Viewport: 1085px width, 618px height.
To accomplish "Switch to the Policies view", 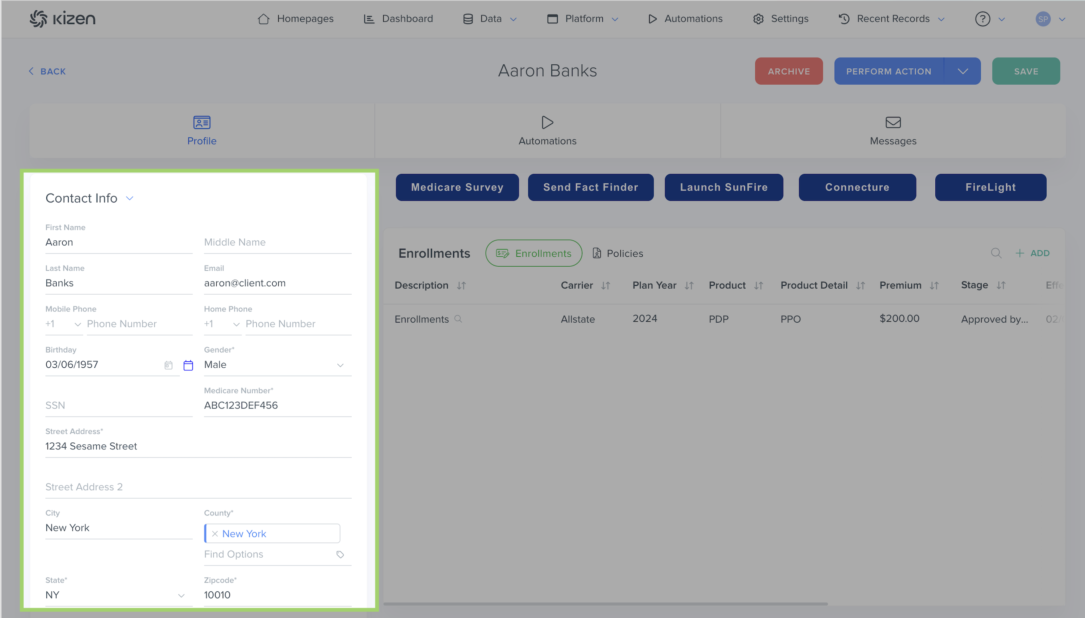I will pyautogui.click(x=618, y=254).
